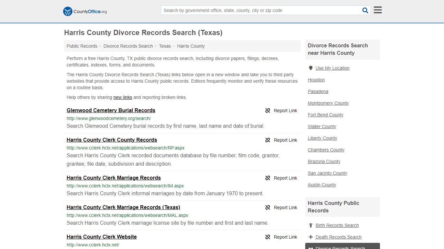Viewport: 444px width, 249px height.
Task: Click the broken link icon for Clerk Marriage Records
Action: [268, 178]
